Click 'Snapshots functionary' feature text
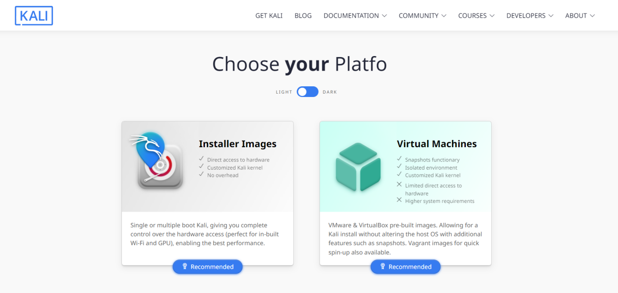This screenshot has height=293, width=618. coord(432,160)
